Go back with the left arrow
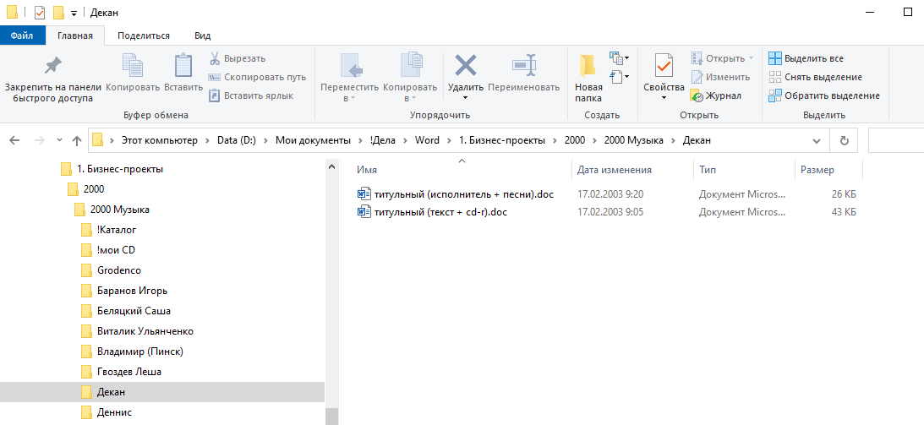Screen dimensions: 924x425 tap(14, 141)
